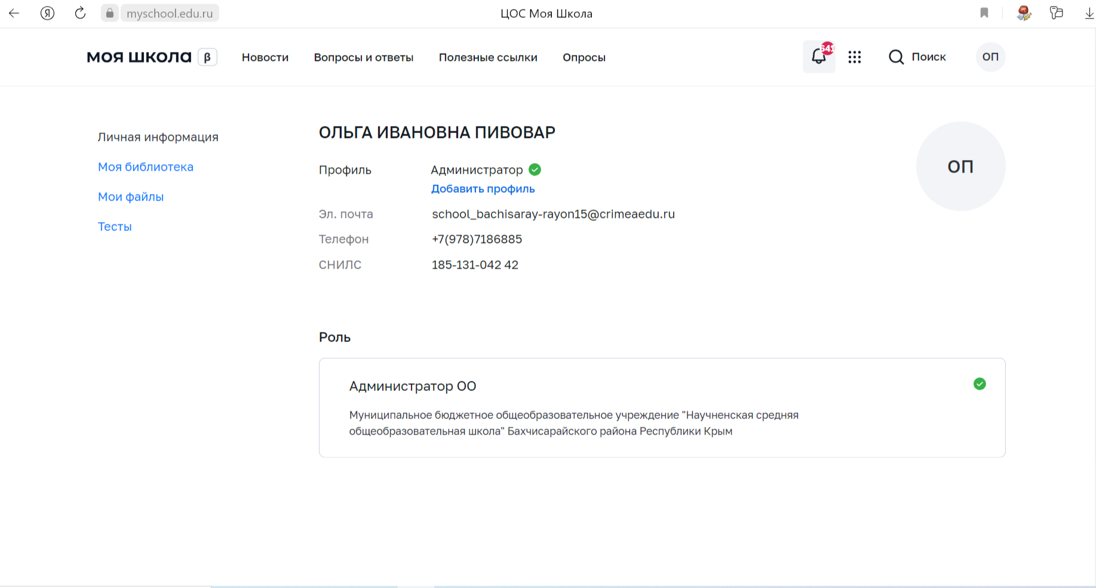Viewport: 1096px width, 588px height.
Task: Open the Yandex browser home icon
Action: click(x=47, y=13)
